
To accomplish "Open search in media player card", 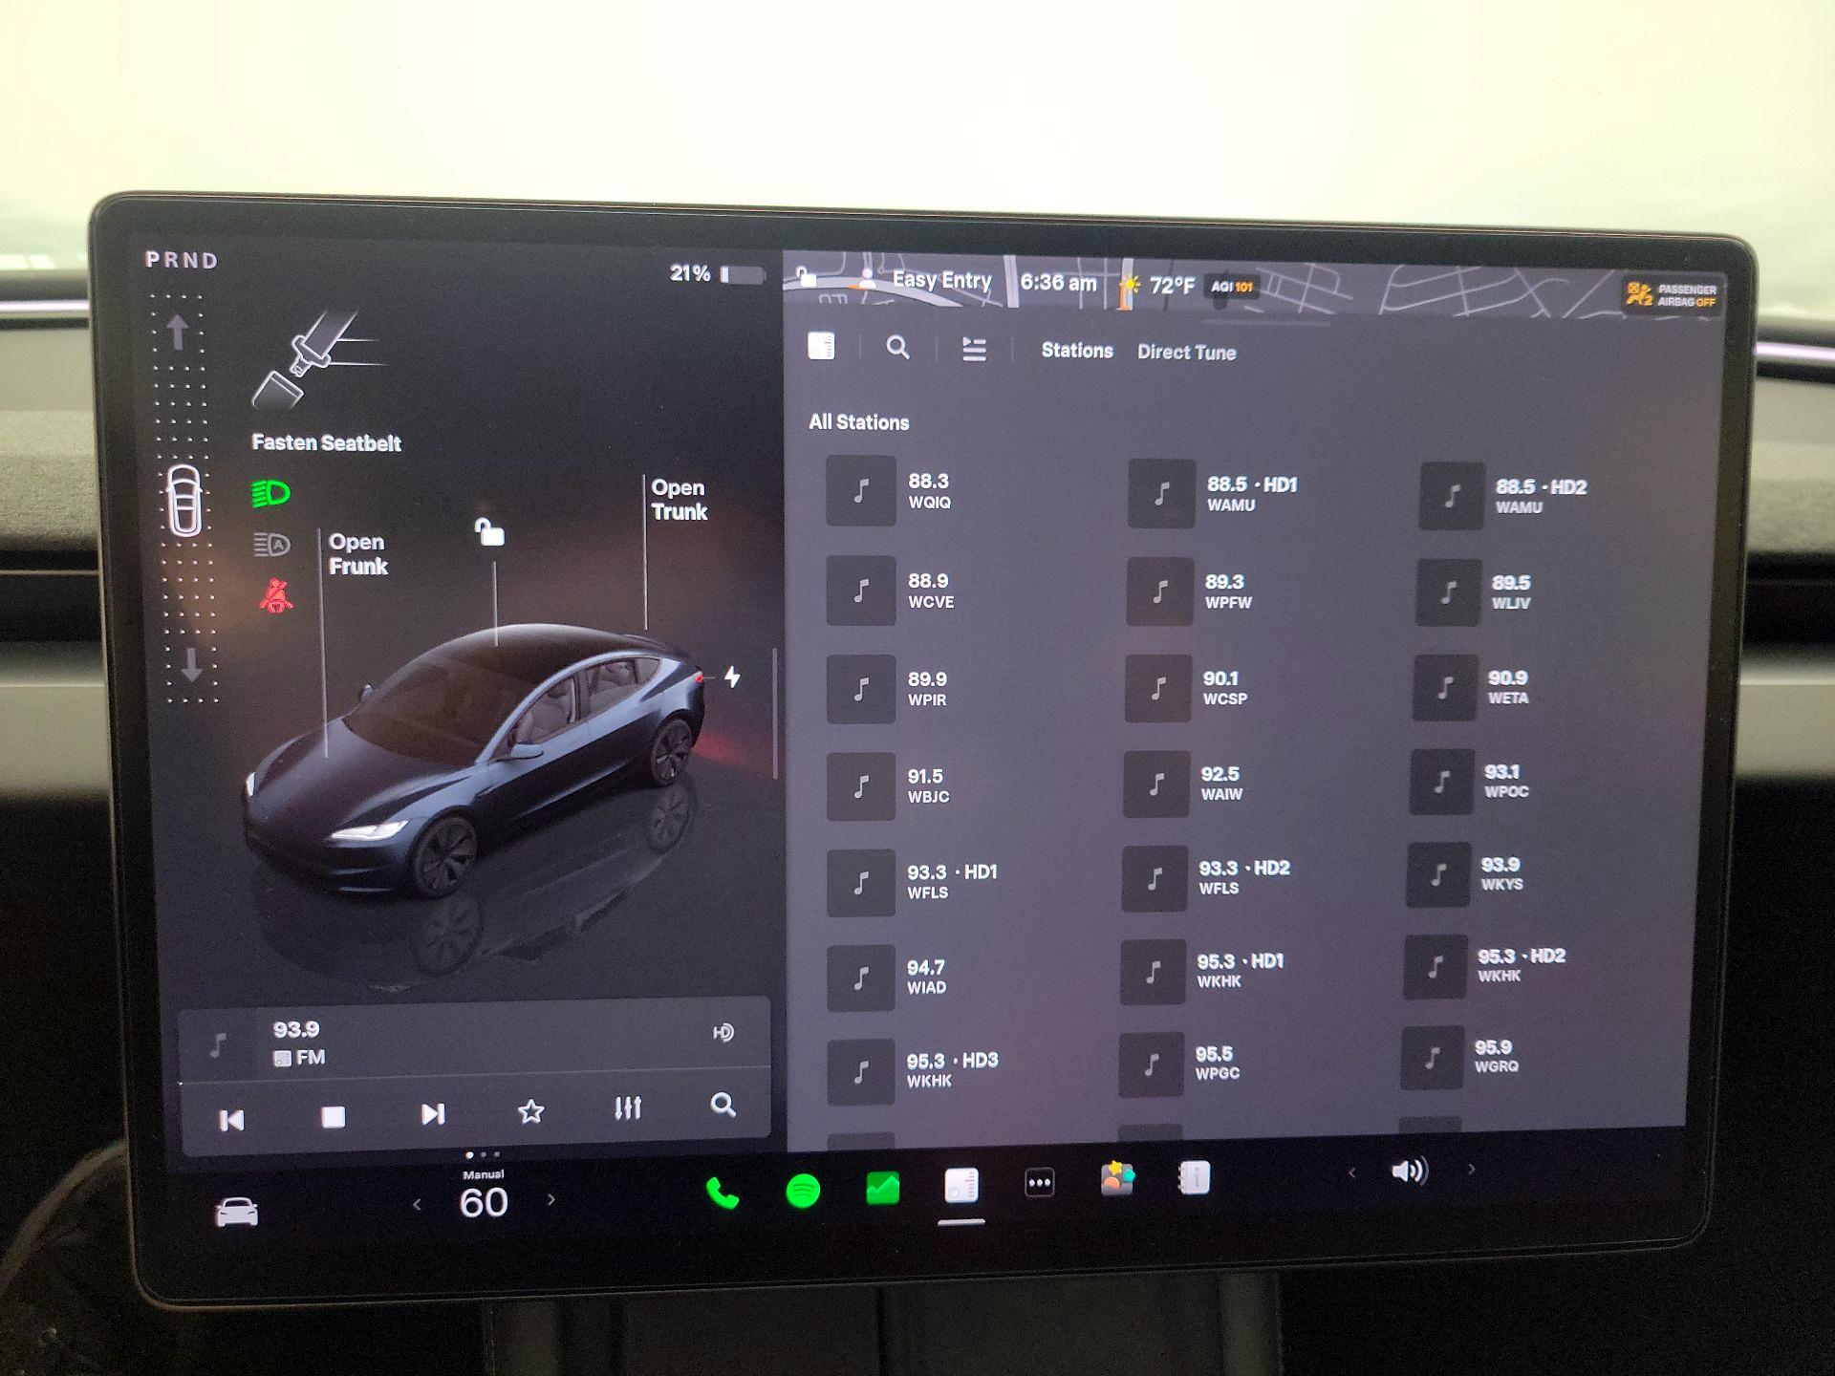I will tap(723, 1105).
